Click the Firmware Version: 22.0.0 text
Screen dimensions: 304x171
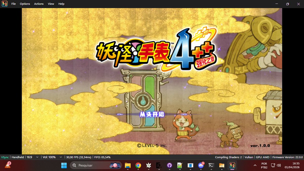(x=288, y=157)
